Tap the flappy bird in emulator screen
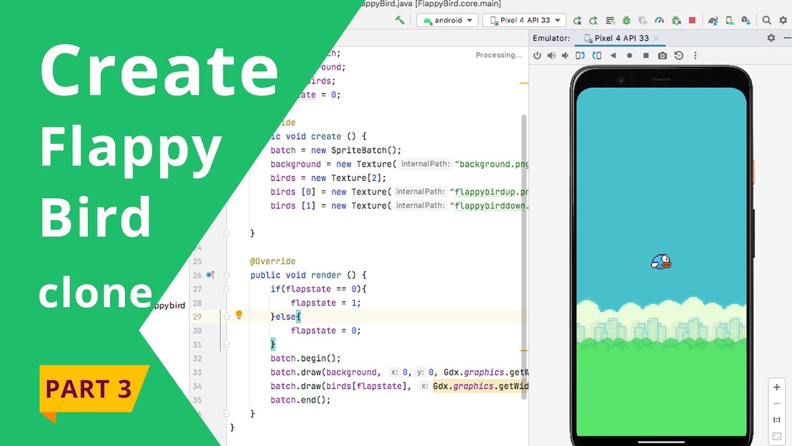 tap(661, 262)
